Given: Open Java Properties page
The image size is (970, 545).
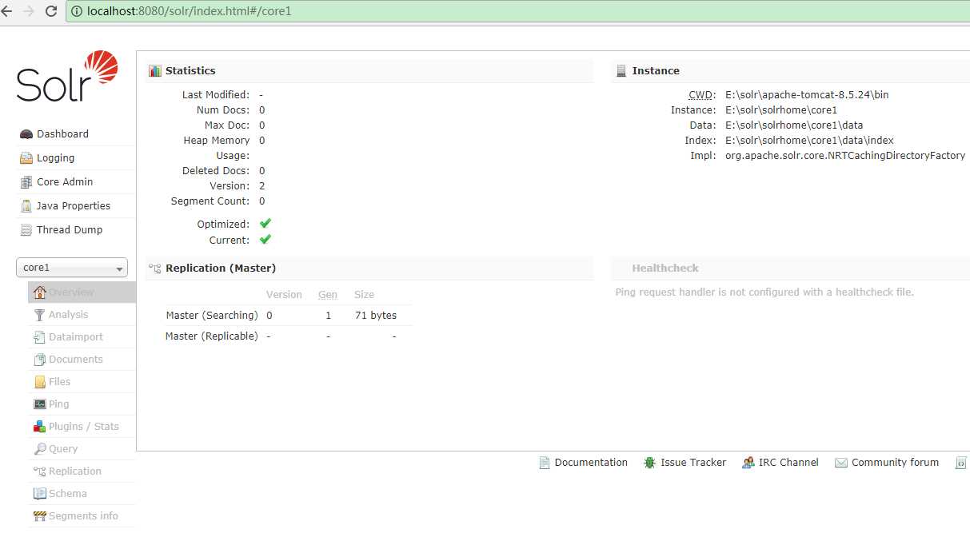Looking at the screenshot, I should [x=76, y=206].
